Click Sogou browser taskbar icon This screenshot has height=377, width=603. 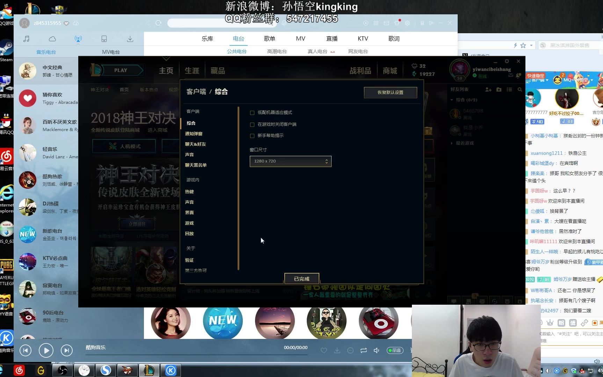pyautogui.click(x=106, y=370)
